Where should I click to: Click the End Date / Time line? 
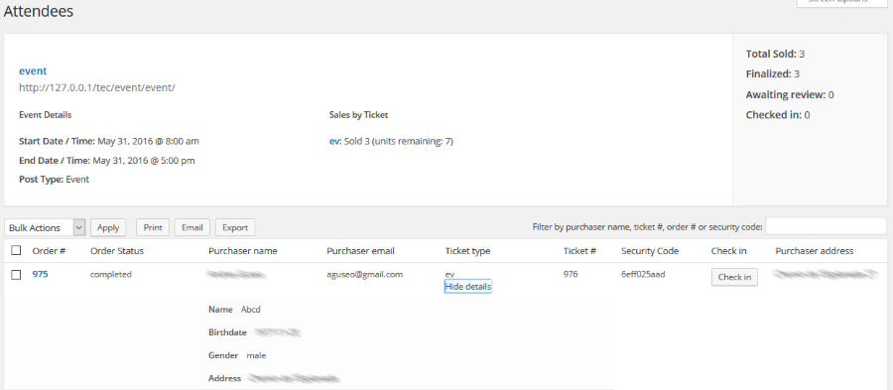(106, 161)
